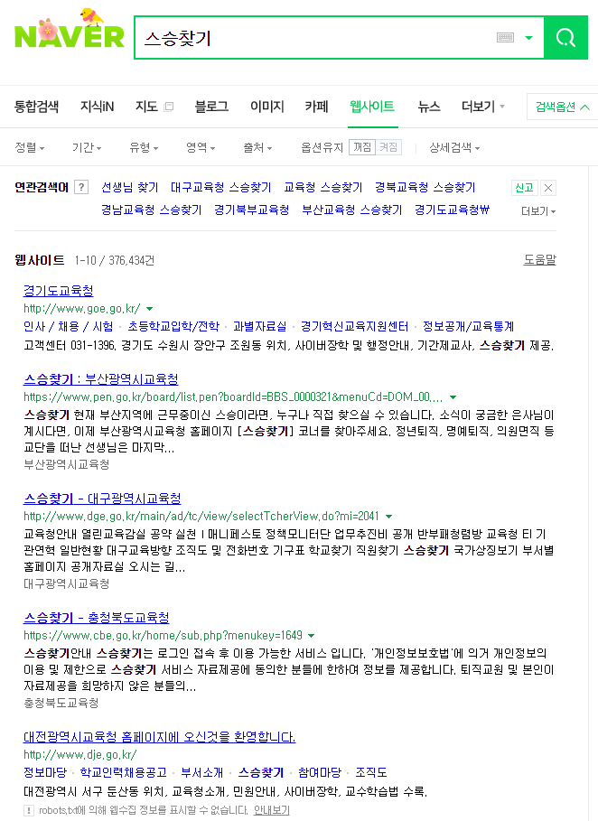Expand the arrow next to cbe.go.kr URL
The width and height of the screenshot is (598, 821).
coord(311,636)
